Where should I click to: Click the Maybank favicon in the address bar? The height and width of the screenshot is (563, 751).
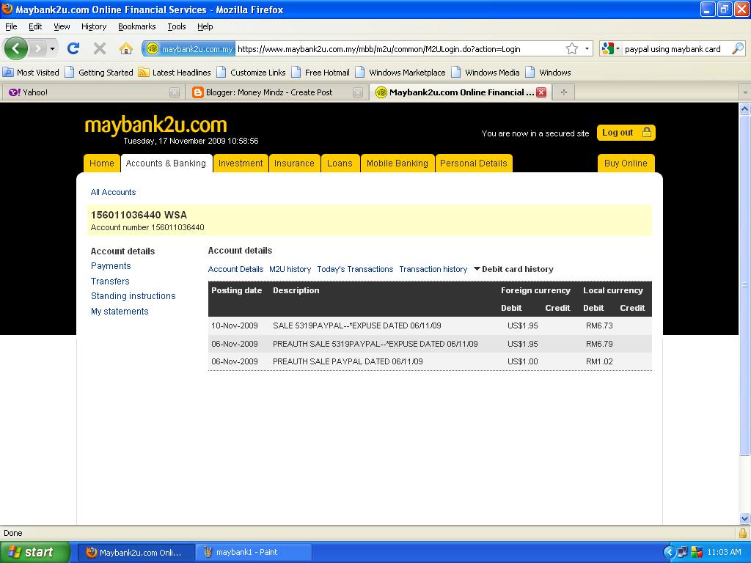(152, 48)
